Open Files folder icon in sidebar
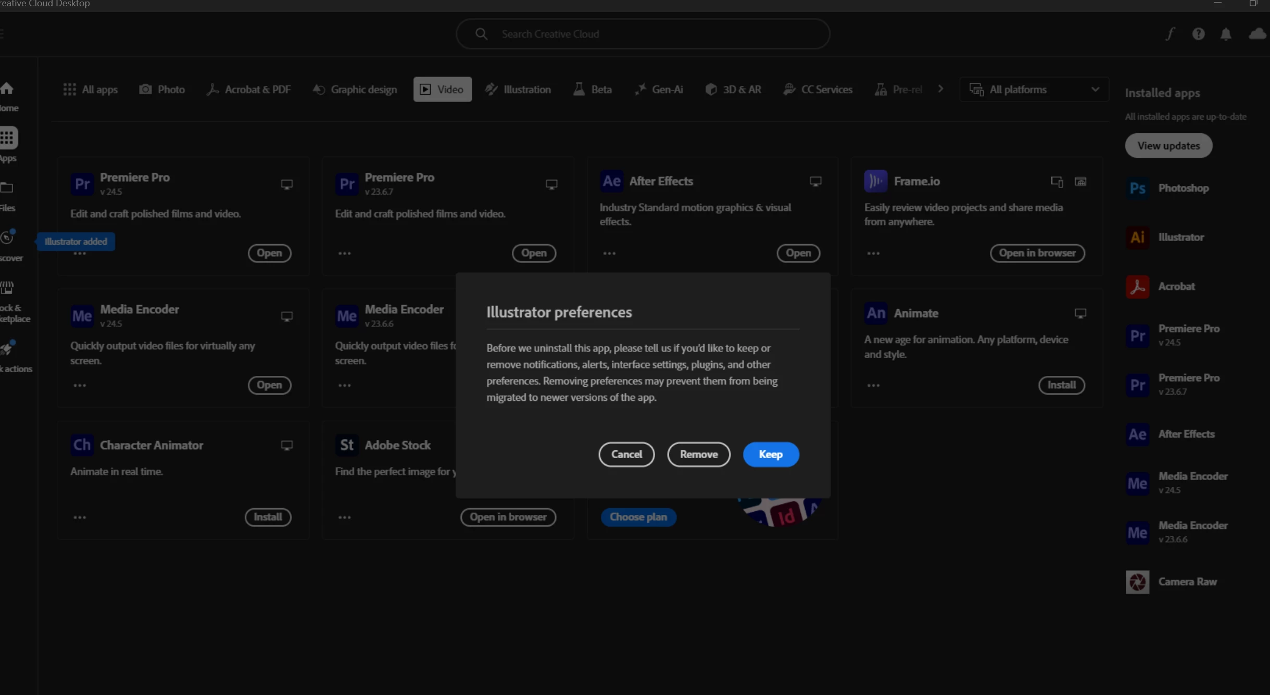This screenshot has width=1270, height=695. [x=7, y=188]
